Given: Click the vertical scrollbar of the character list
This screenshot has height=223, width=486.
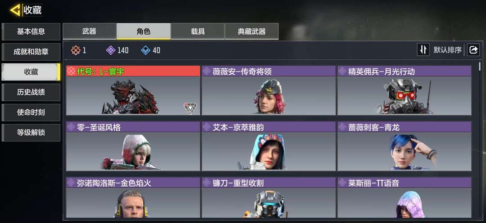Looking at the screenshot, I should coord(480,67).
